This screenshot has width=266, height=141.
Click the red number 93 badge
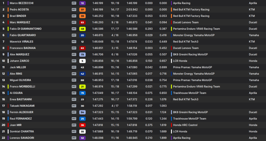tap(82, 22)
